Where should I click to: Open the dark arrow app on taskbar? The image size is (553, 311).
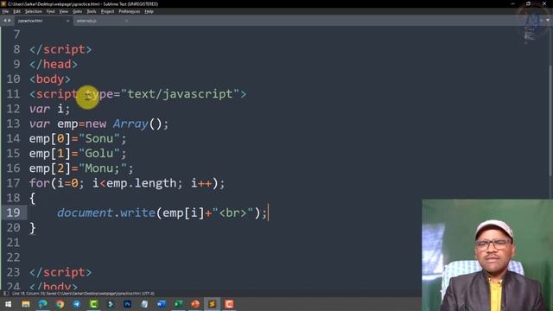click(x=111, y=304)
